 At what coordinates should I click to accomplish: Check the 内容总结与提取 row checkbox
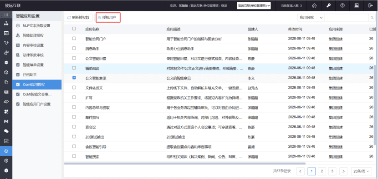[74, 107]
